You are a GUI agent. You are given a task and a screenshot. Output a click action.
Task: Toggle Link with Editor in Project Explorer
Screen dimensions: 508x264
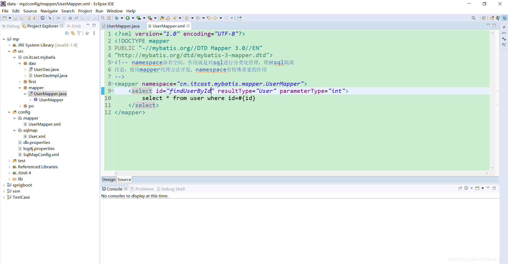(x=73, y=33)
